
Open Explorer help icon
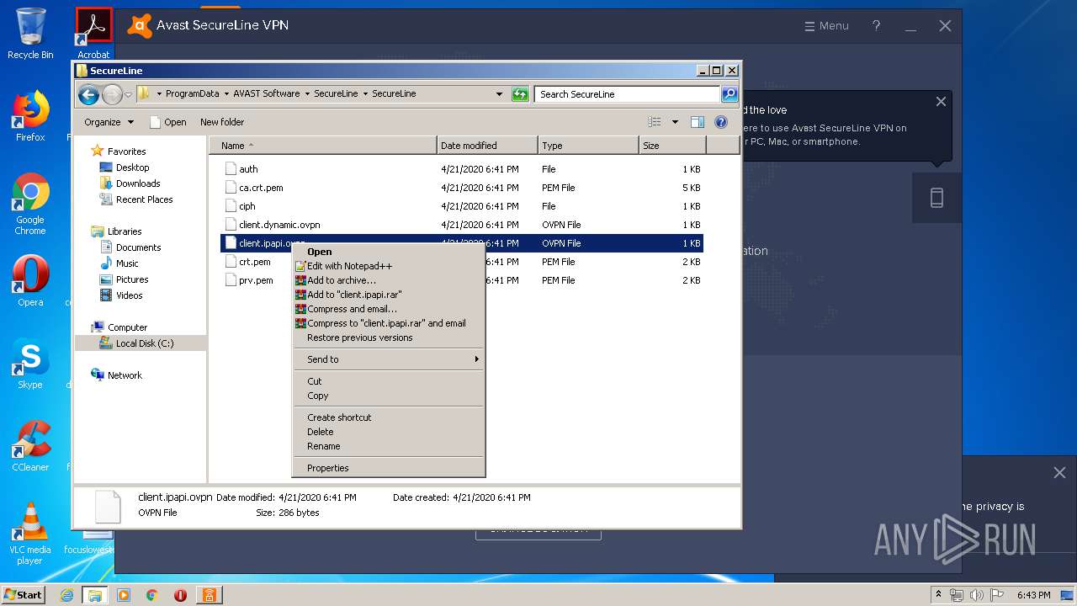click(721, 122)
